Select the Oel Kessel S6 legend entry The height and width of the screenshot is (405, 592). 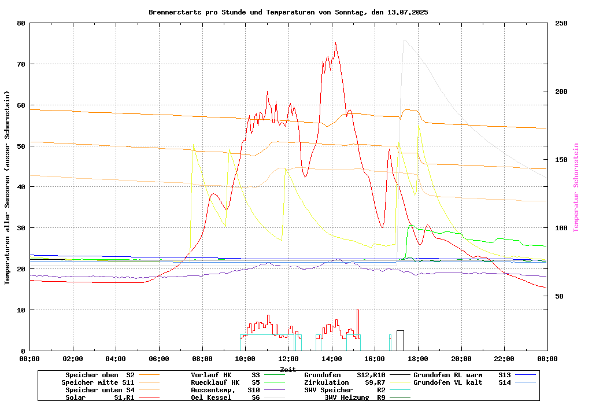[x=225, y=397]
